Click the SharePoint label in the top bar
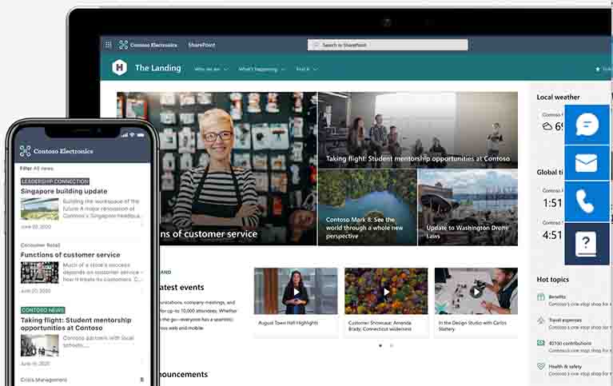This screenshot has height=386, width=613. click(x=201, y=45)
